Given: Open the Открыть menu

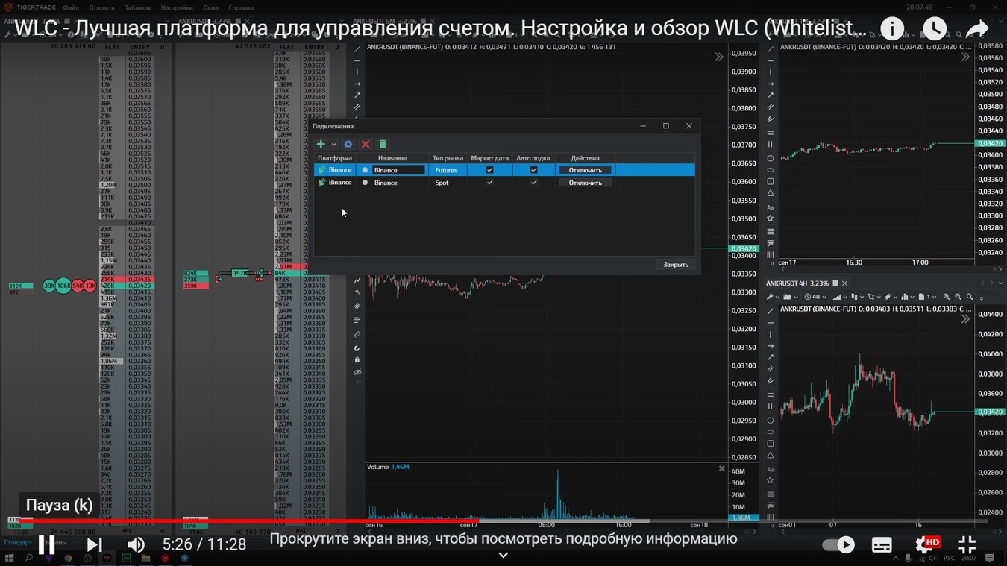Looking at the screenshot, I should [x=101, y=7].
